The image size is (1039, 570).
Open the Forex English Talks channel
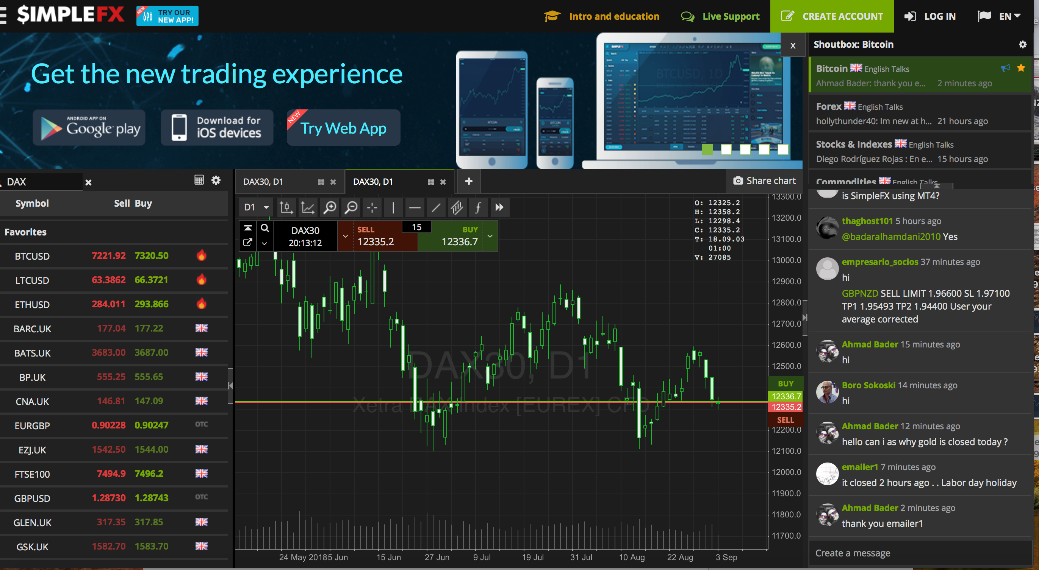920,113
